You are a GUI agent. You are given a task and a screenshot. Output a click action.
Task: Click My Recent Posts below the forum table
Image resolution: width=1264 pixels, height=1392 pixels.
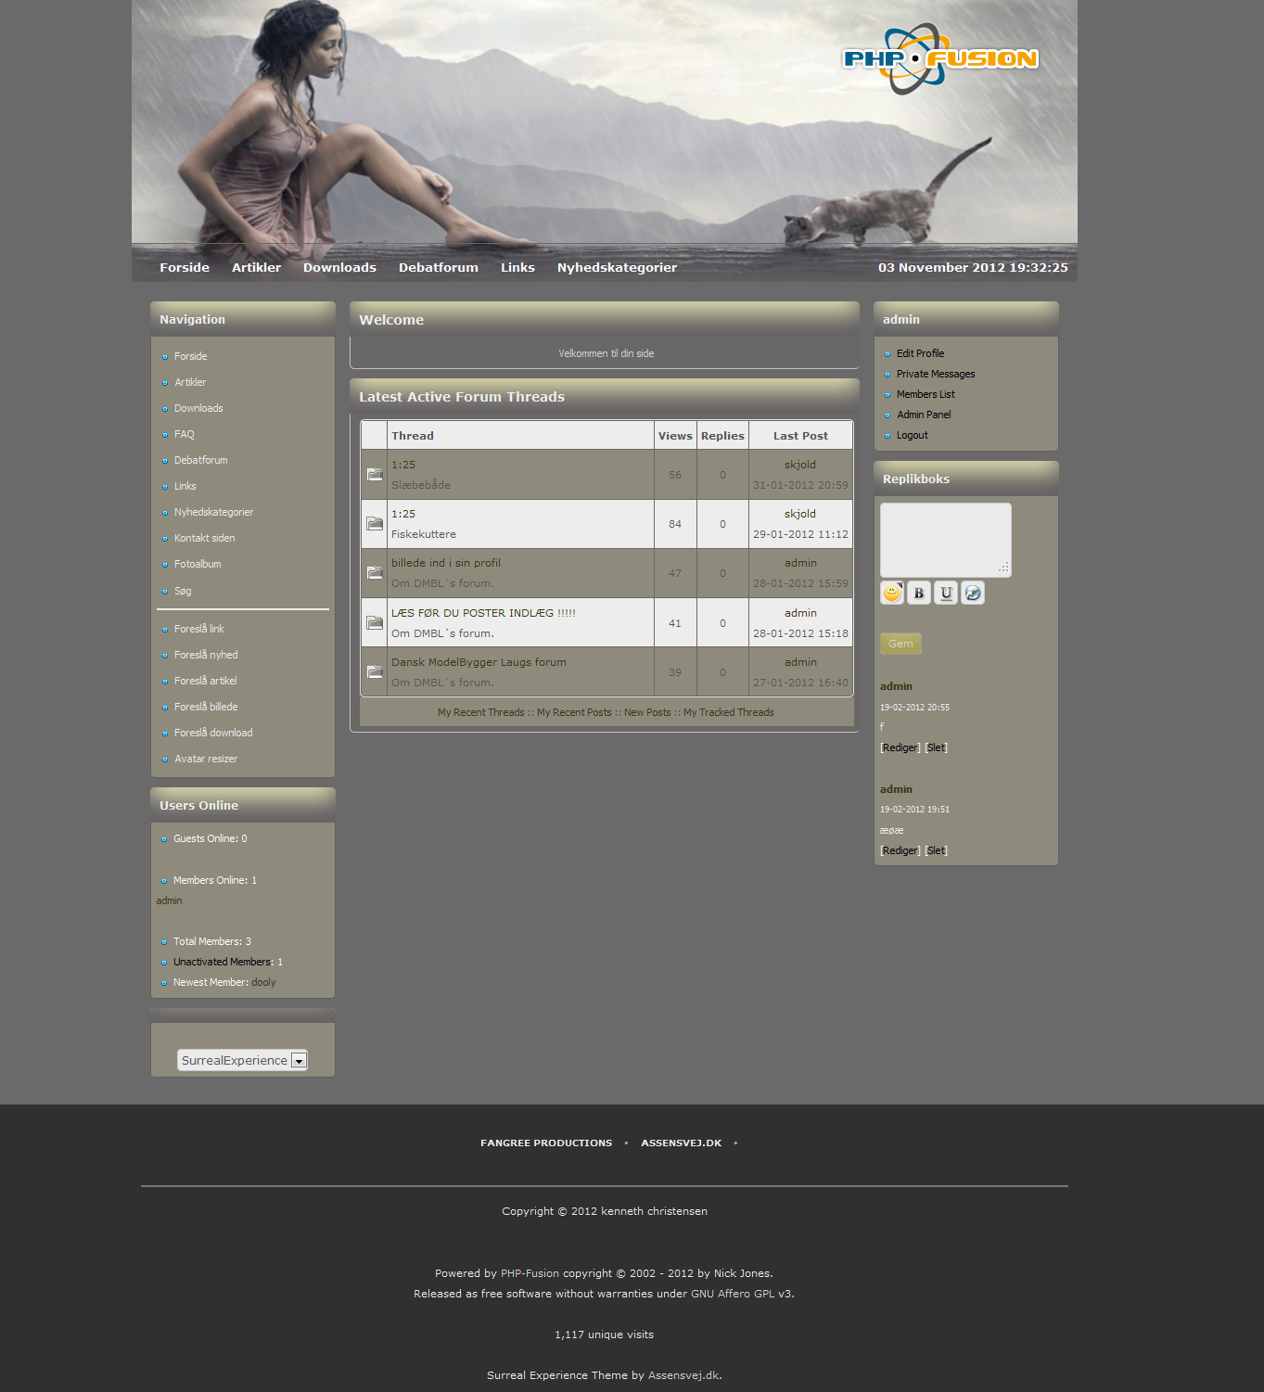(x=574, y=712)
